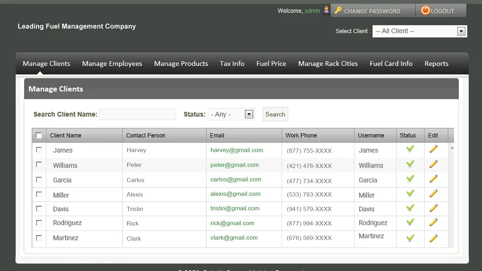Open editor for Martinez using pencil icon
Image resolution: width=482 pixels, height=271 pixels.
coord(433,239)
